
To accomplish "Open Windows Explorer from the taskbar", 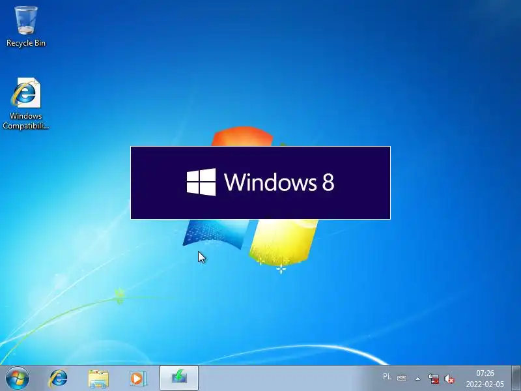I will click(98, 379).
